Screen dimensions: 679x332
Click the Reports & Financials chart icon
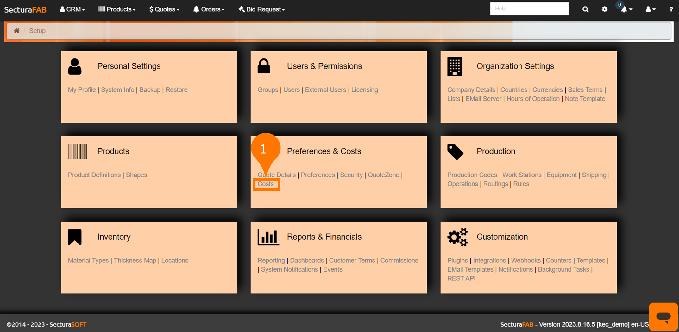coord(268,237)
